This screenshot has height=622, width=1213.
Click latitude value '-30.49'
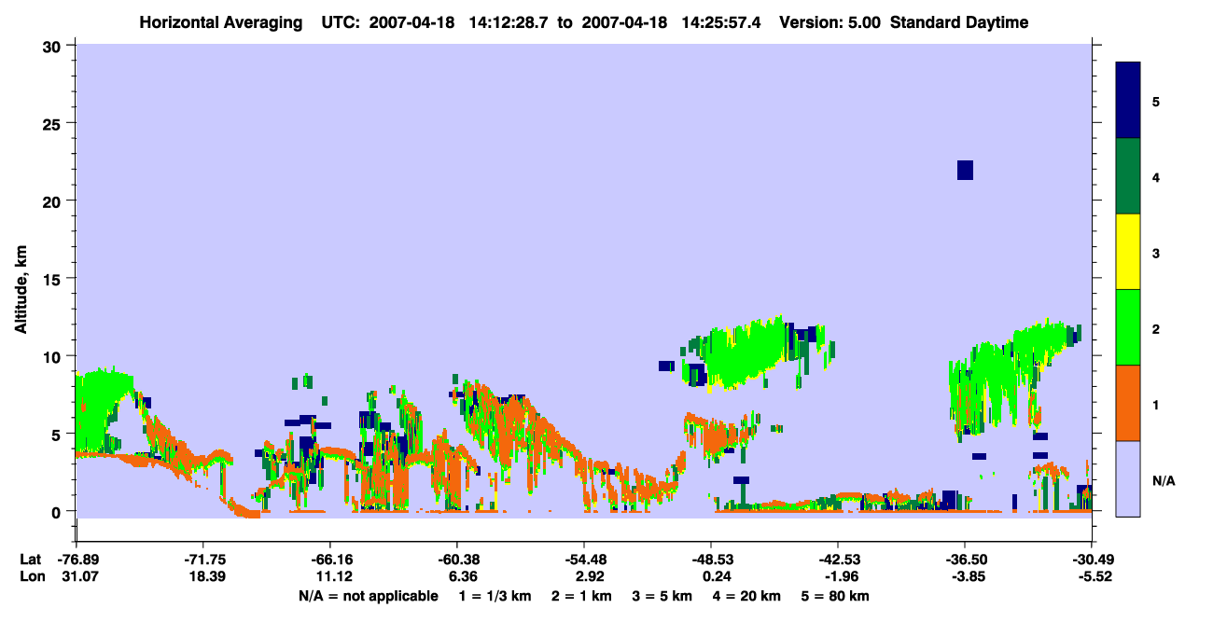(1092, 560)
